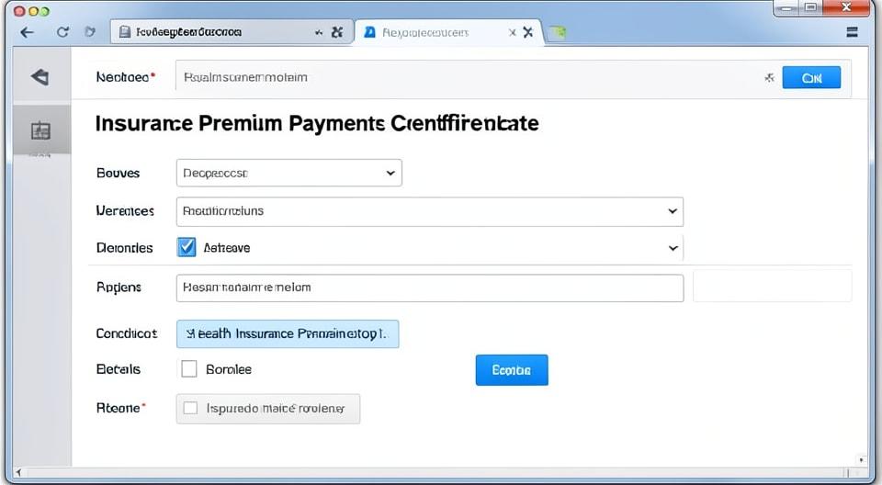
Task: Click the browser back arrow
Action: click(x=27, y=33)
